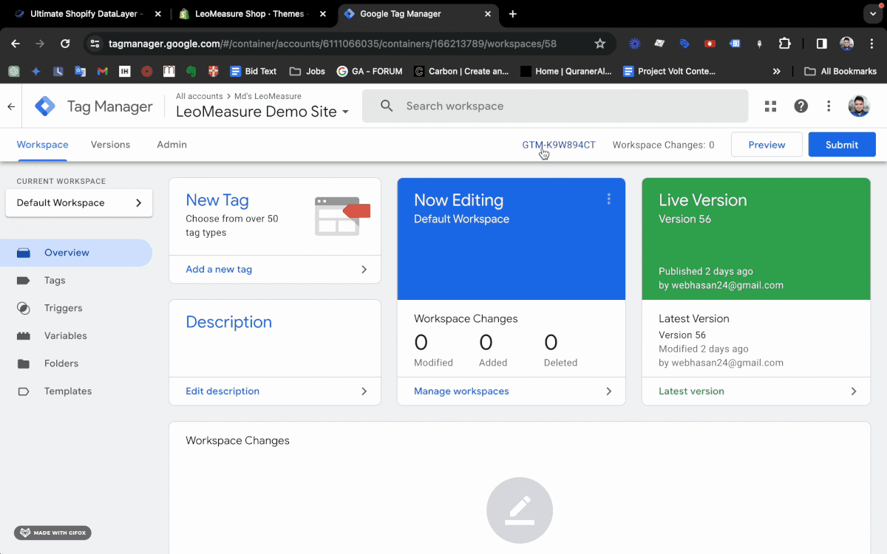Open the Google apps grid menu
The image size is (887, 554).
pos(770,106)
